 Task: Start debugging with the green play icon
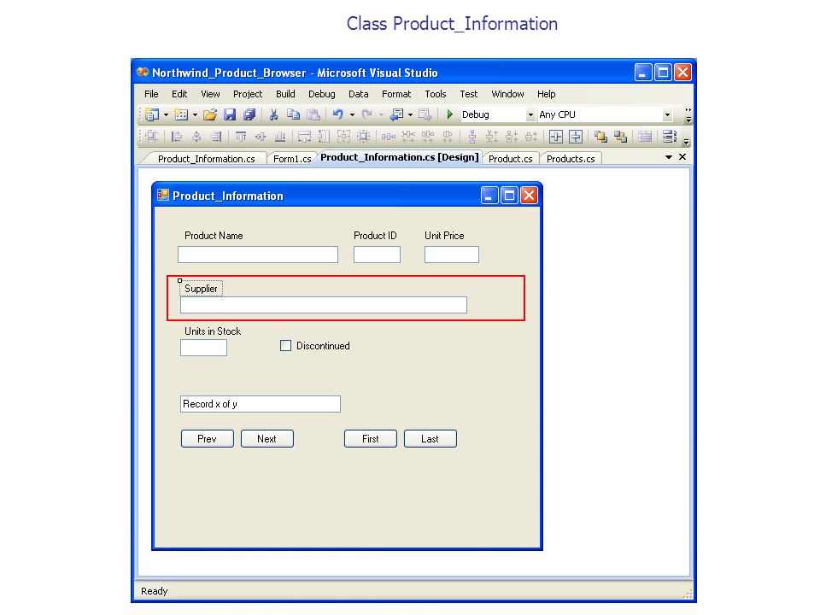pos(449,114)
